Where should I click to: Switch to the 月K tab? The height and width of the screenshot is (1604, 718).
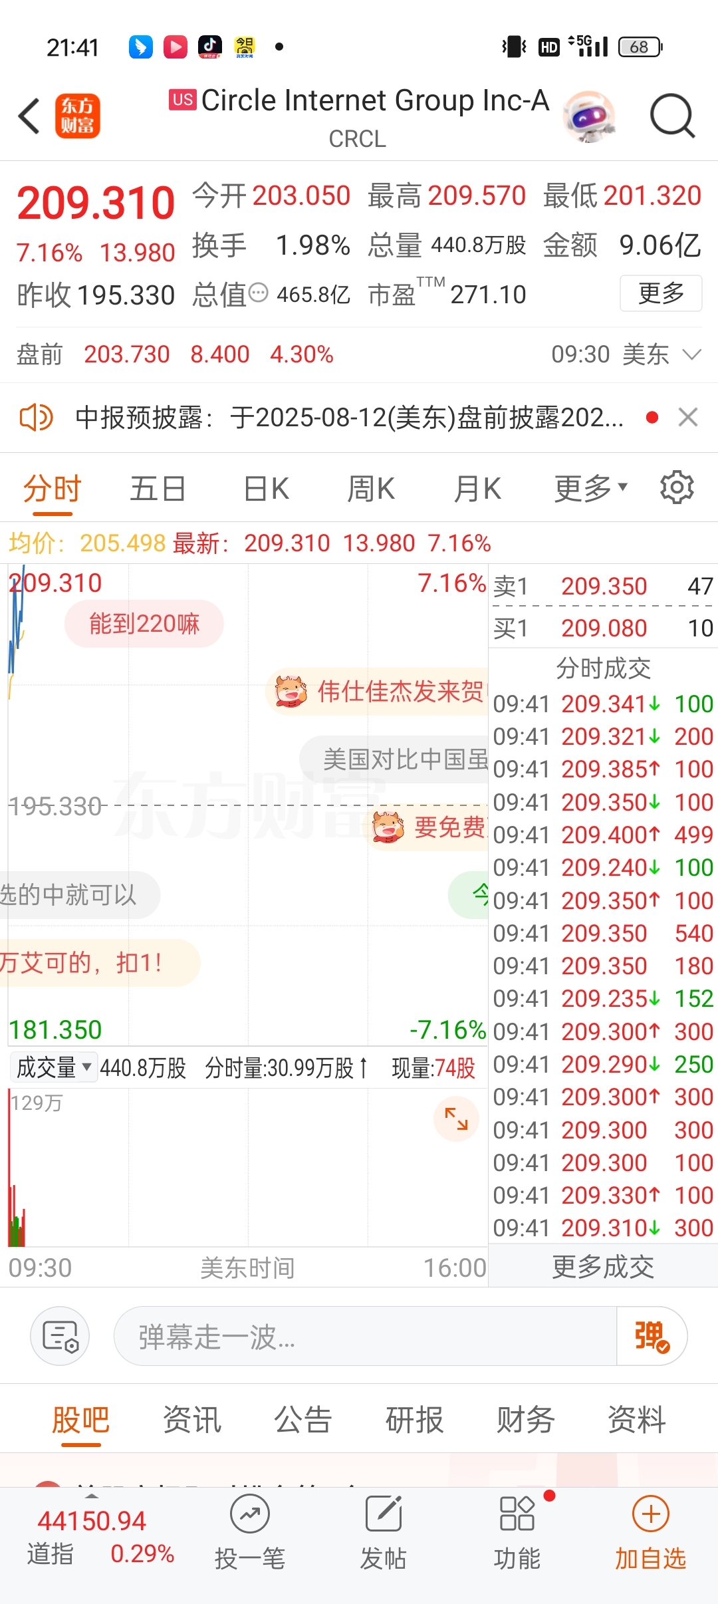tap(477, 489)
